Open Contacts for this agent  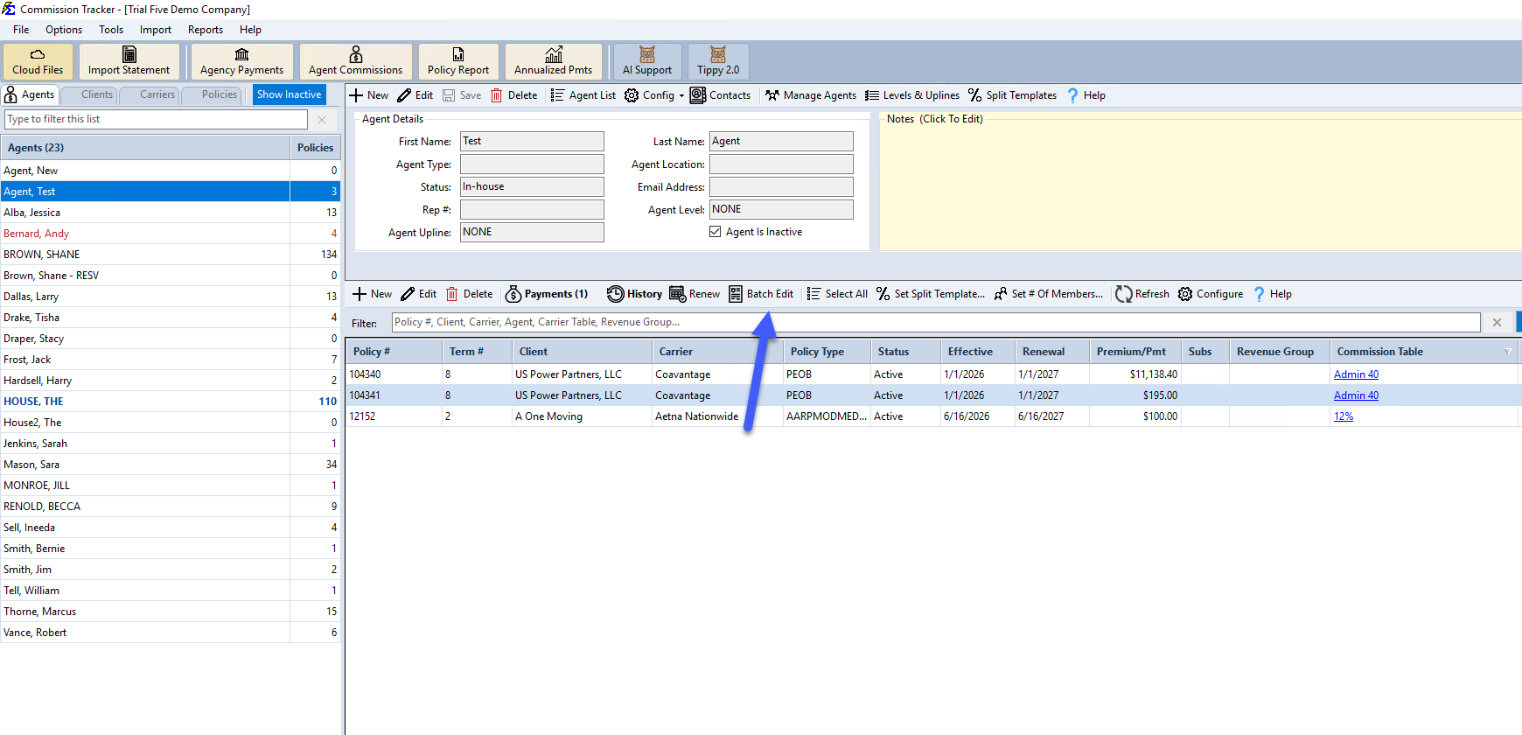click(x=721, y=95)
